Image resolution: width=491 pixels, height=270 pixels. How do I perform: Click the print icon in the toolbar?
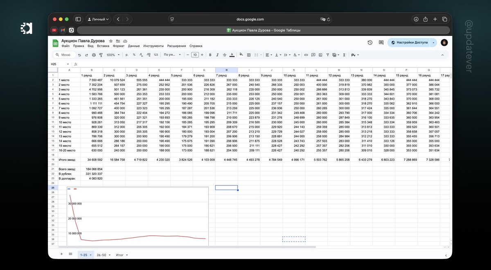click(x=94, y=55)
